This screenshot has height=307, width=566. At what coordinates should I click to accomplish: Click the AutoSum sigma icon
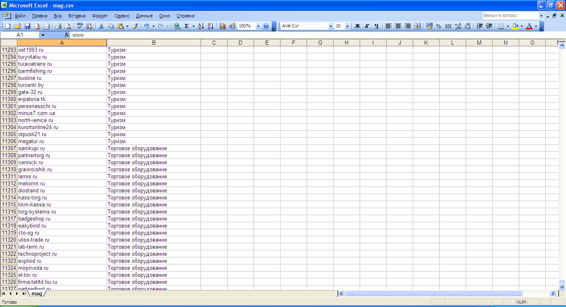(x=187, y=26)
